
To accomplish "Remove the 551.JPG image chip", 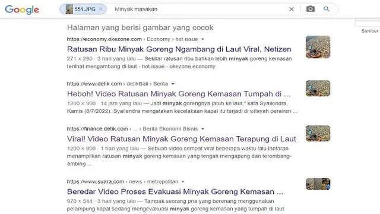I will click(101, 10).
